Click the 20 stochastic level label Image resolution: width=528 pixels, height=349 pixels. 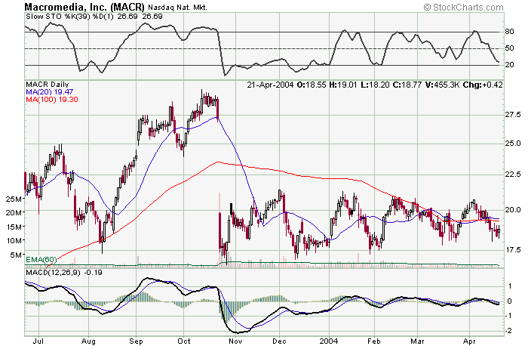509,64
